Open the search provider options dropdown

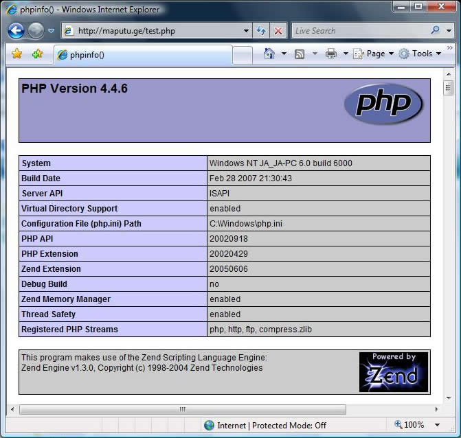click(449, 31)
